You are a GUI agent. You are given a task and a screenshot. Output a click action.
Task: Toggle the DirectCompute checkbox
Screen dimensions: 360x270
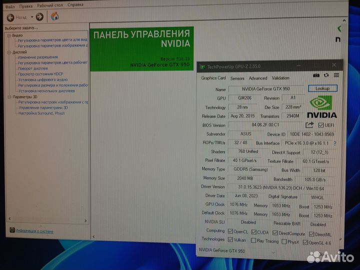275,233
